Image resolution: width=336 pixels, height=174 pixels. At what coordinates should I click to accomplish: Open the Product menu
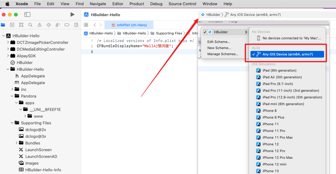(x=137, y=4)
